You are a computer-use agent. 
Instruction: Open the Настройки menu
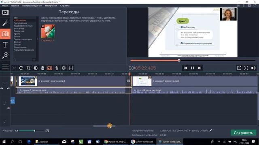51,6
